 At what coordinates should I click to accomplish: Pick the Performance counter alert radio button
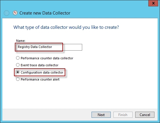[x=18, y=79]
